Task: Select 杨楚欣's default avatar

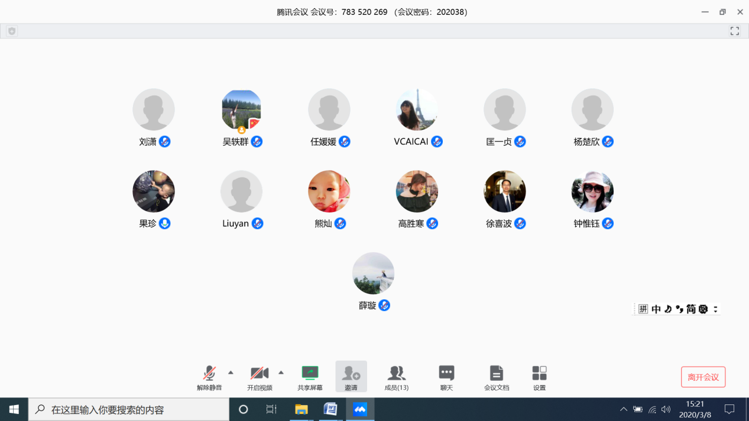Action: pos(592,110)
